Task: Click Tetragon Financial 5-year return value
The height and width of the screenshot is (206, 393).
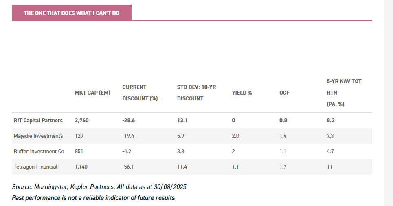Action: (330, 167)
